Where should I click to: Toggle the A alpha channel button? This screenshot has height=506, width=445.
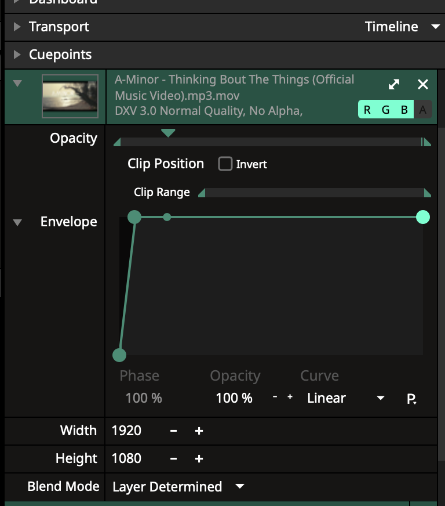click(423, 110)
